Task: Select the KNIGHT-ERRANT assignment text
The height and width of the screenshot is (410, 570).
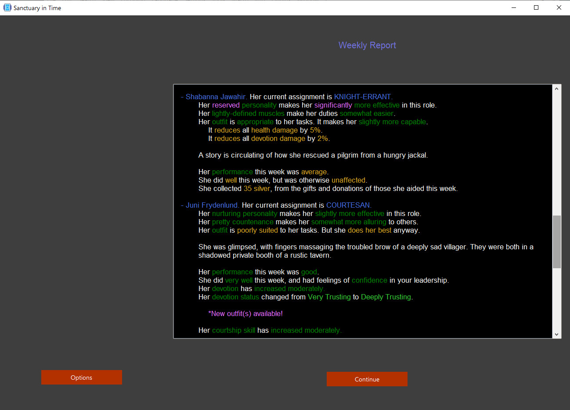Action: click(362, 97)
